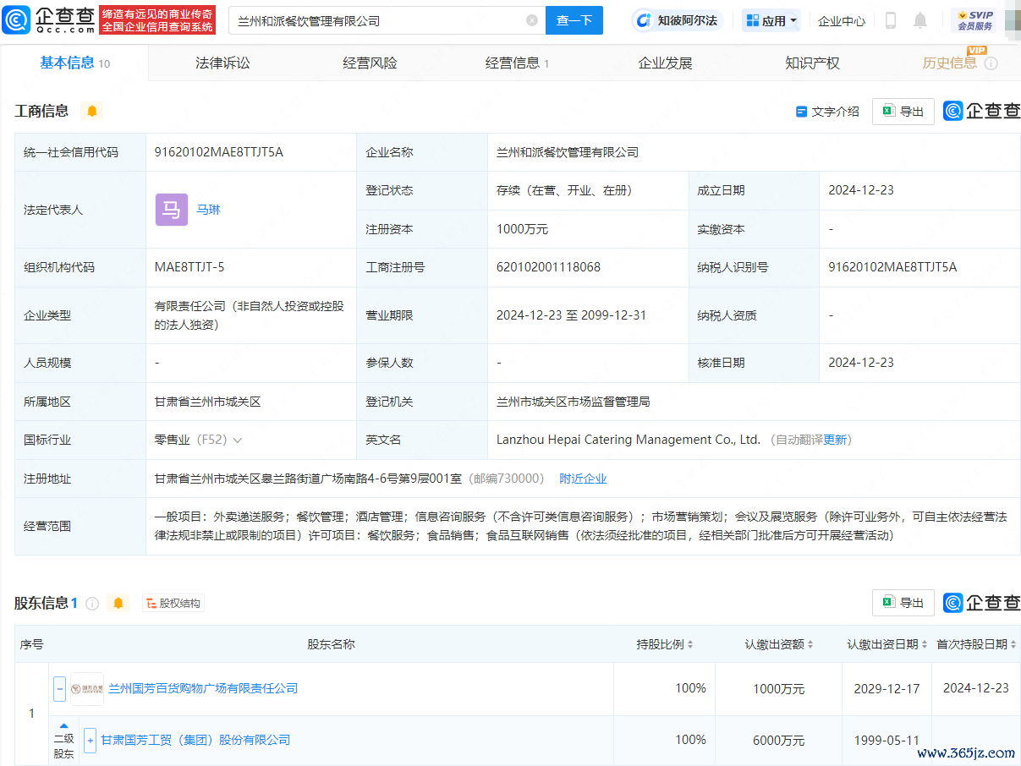This screenshot has height=766, width=1021.
Task: Select status text 存续（在营、开业、在册）
Action: [564, 190]
